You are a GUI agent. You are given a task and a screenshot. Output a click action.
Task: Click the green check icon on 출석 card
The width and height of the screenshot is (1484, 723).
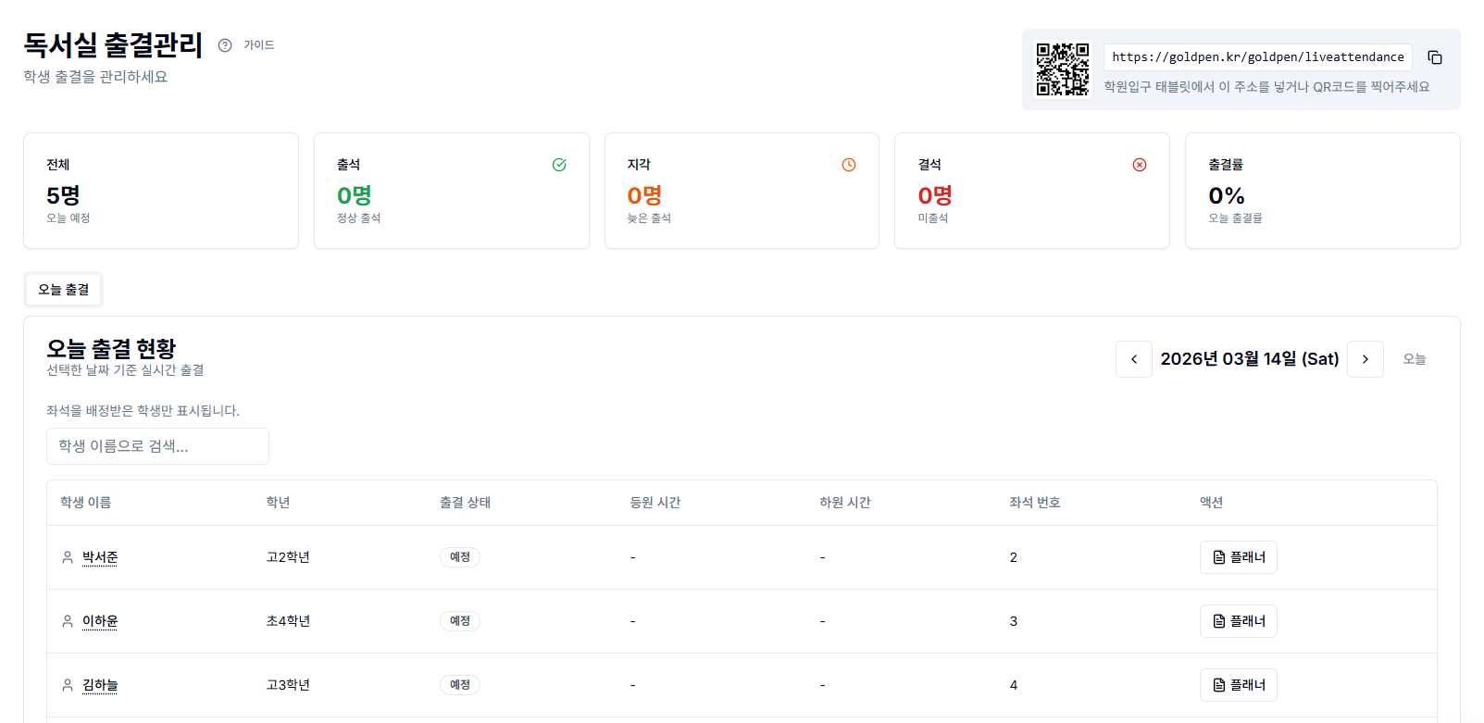click(x=559, y=165)
